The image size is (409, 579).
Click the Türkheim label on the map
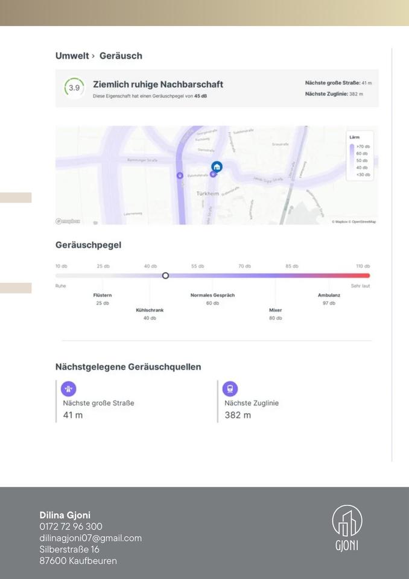[209, 194]
